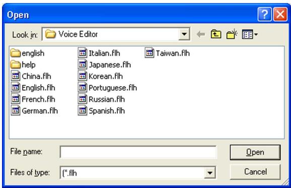Image resolution: width=291 pixels, height=188 pixels.
Task: Click the 'english' folder name
Action: (33, 53)
